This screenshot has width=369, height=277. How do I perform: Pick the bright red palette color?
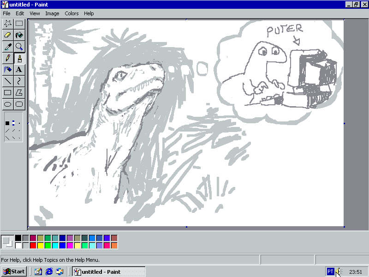[33, 245]
